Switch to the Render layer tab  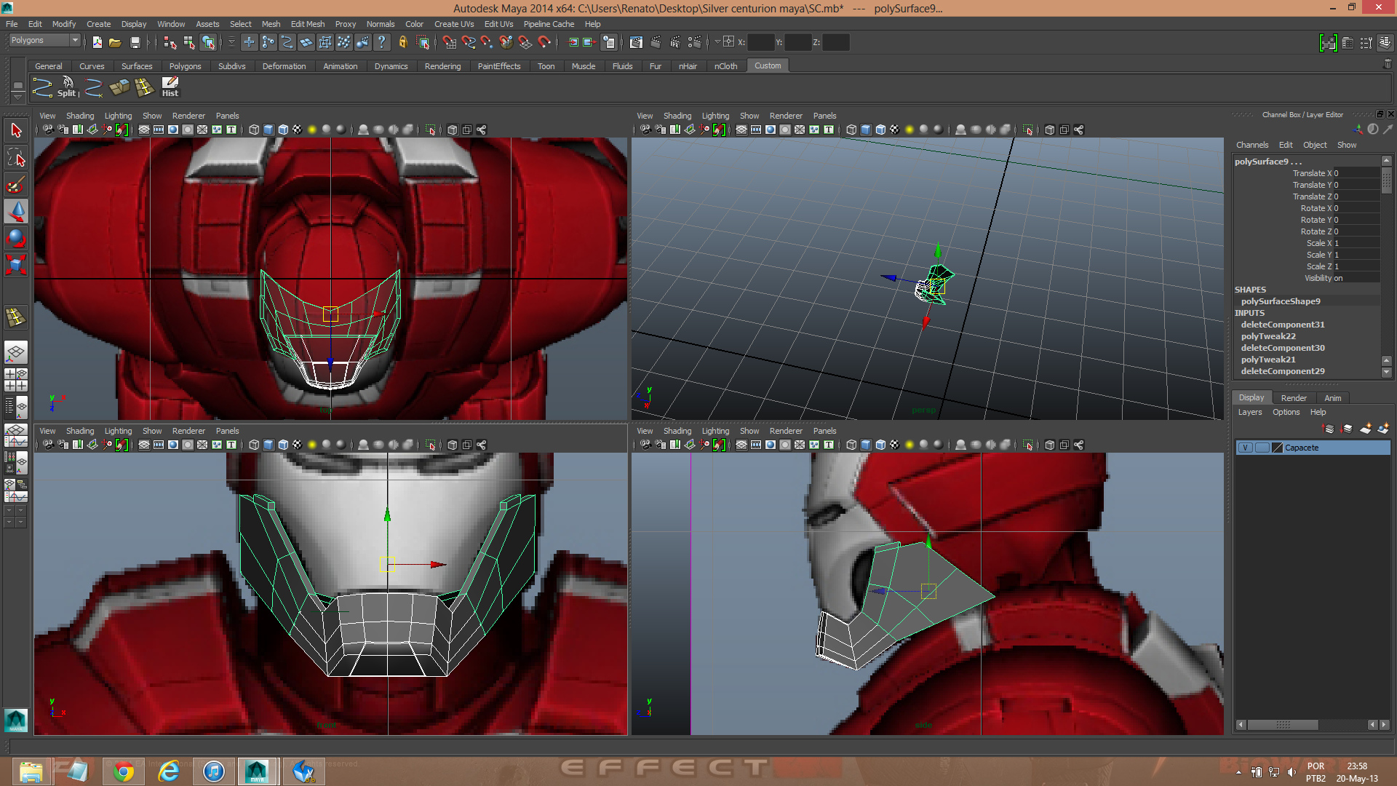coord(1294,398)
